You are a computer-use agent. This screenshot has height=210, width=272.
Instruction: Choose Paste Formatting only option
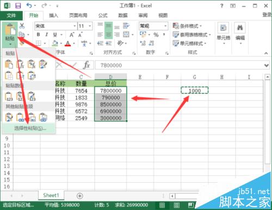click(9, 117)
